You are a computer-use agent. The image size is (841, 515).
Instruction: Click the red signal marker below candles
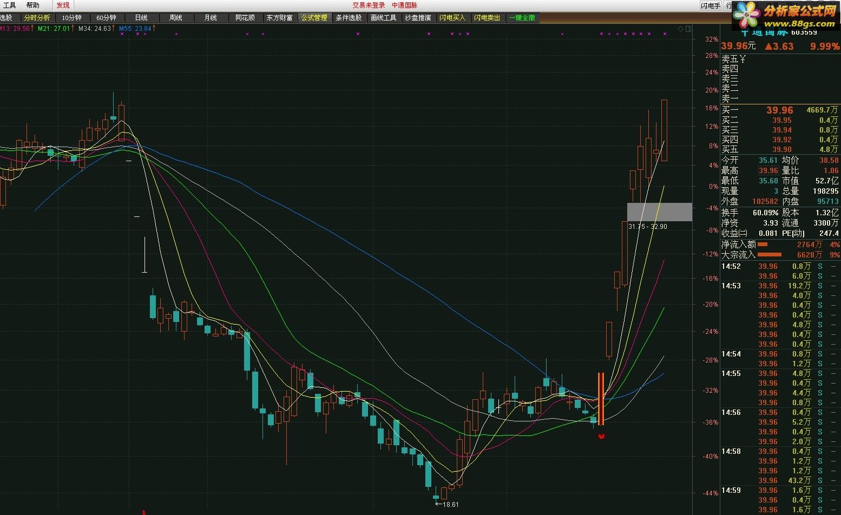coord(601,436)
